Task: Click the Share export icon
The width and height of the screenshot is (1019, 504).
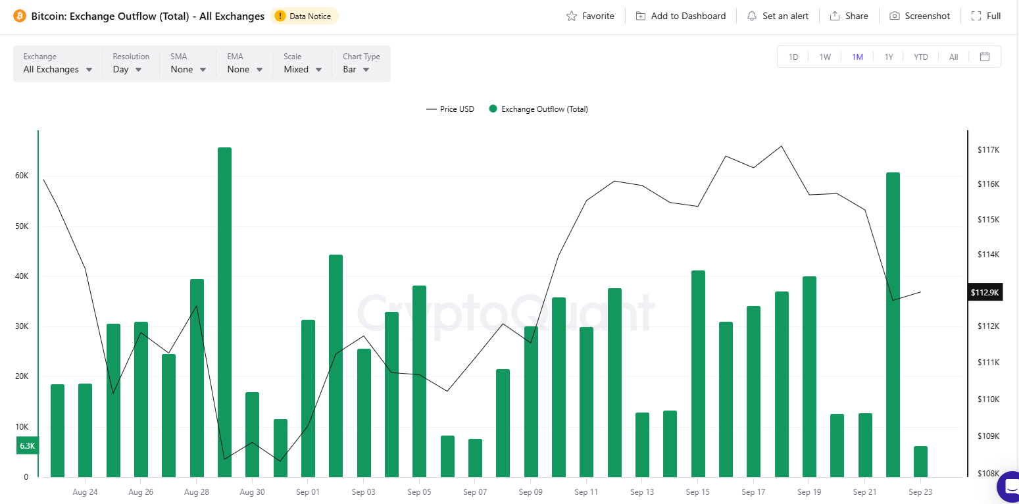Action: [x=835, y=16]
